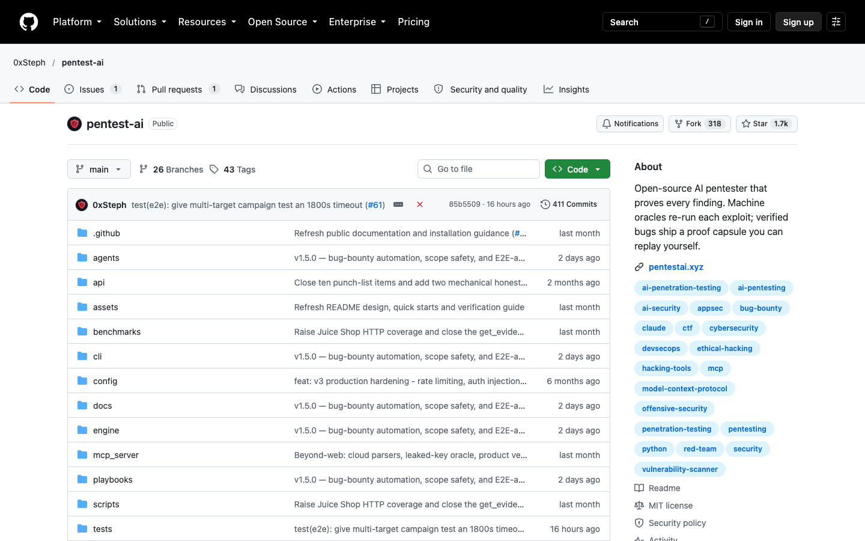Image resolution: width=865 pixels, height=541 pixels.
Task: Open the engine folder
Action: (106, 430)
